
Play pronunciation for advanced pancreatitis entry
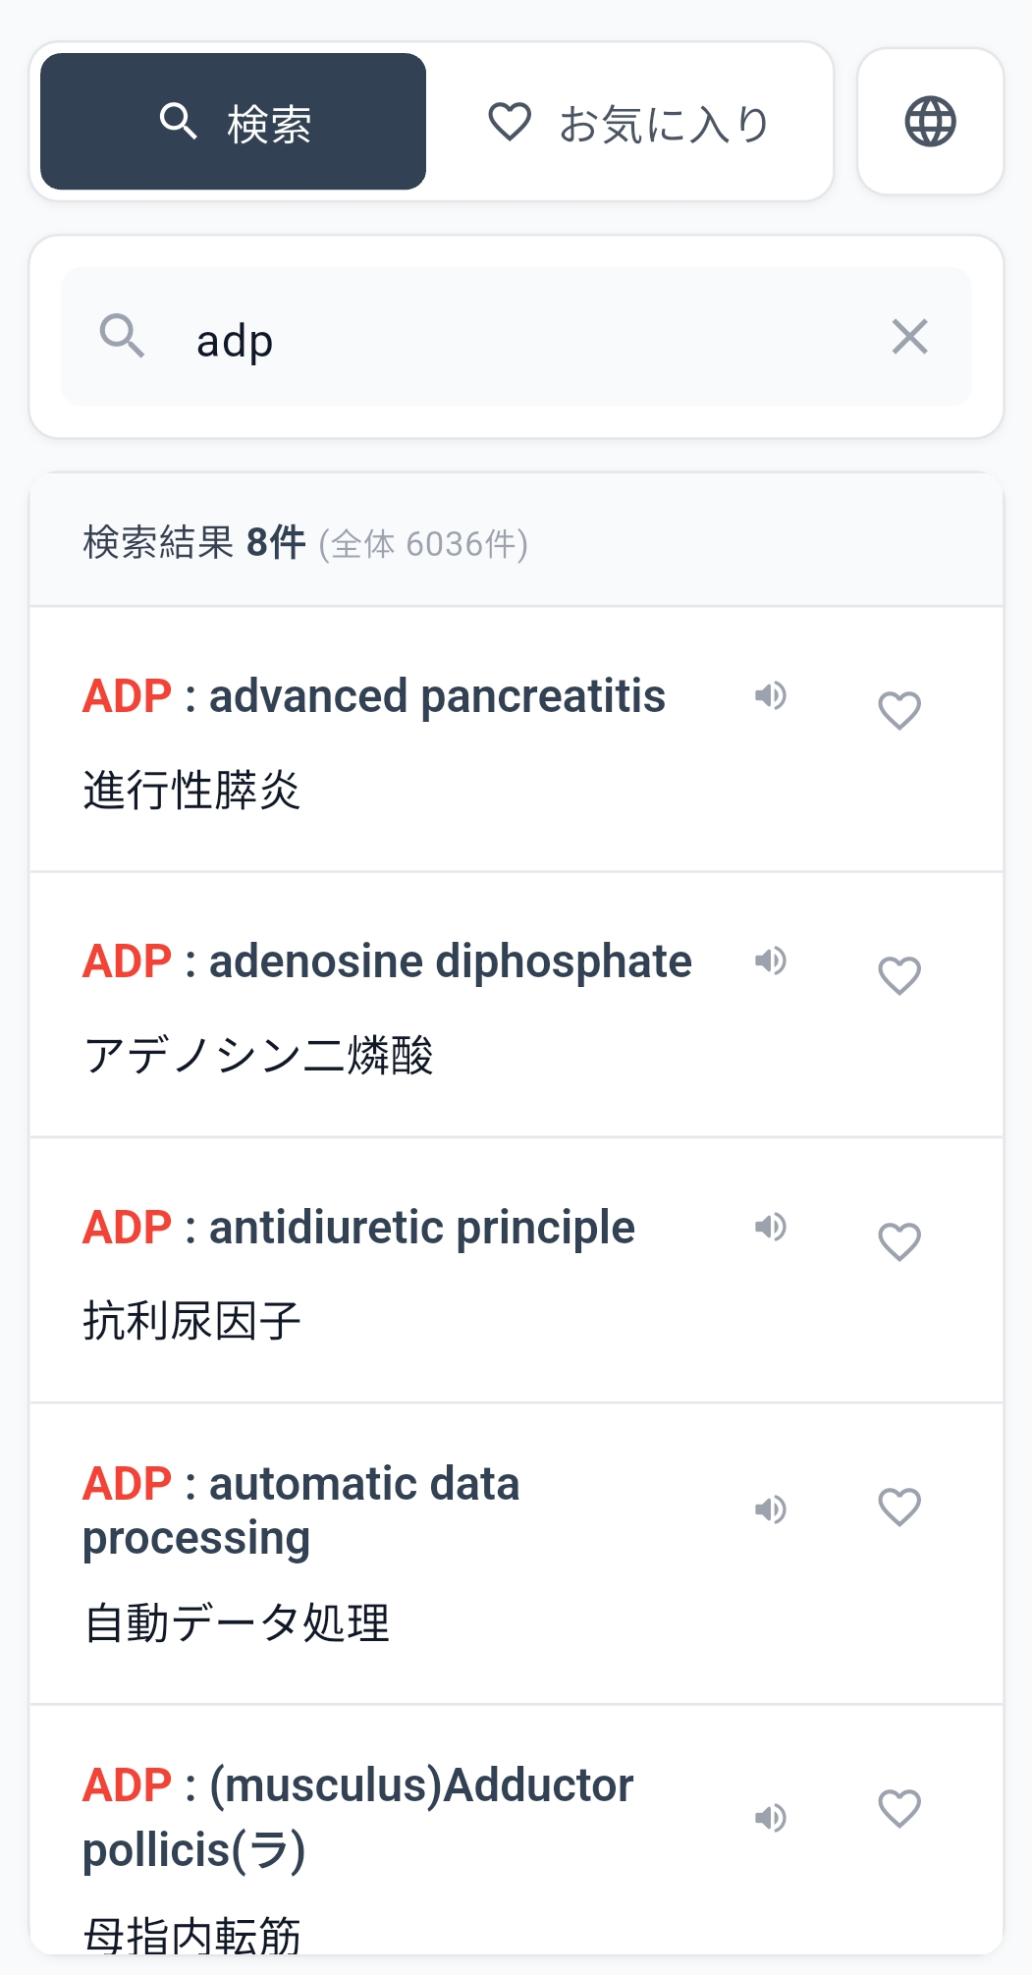[771, 696]
